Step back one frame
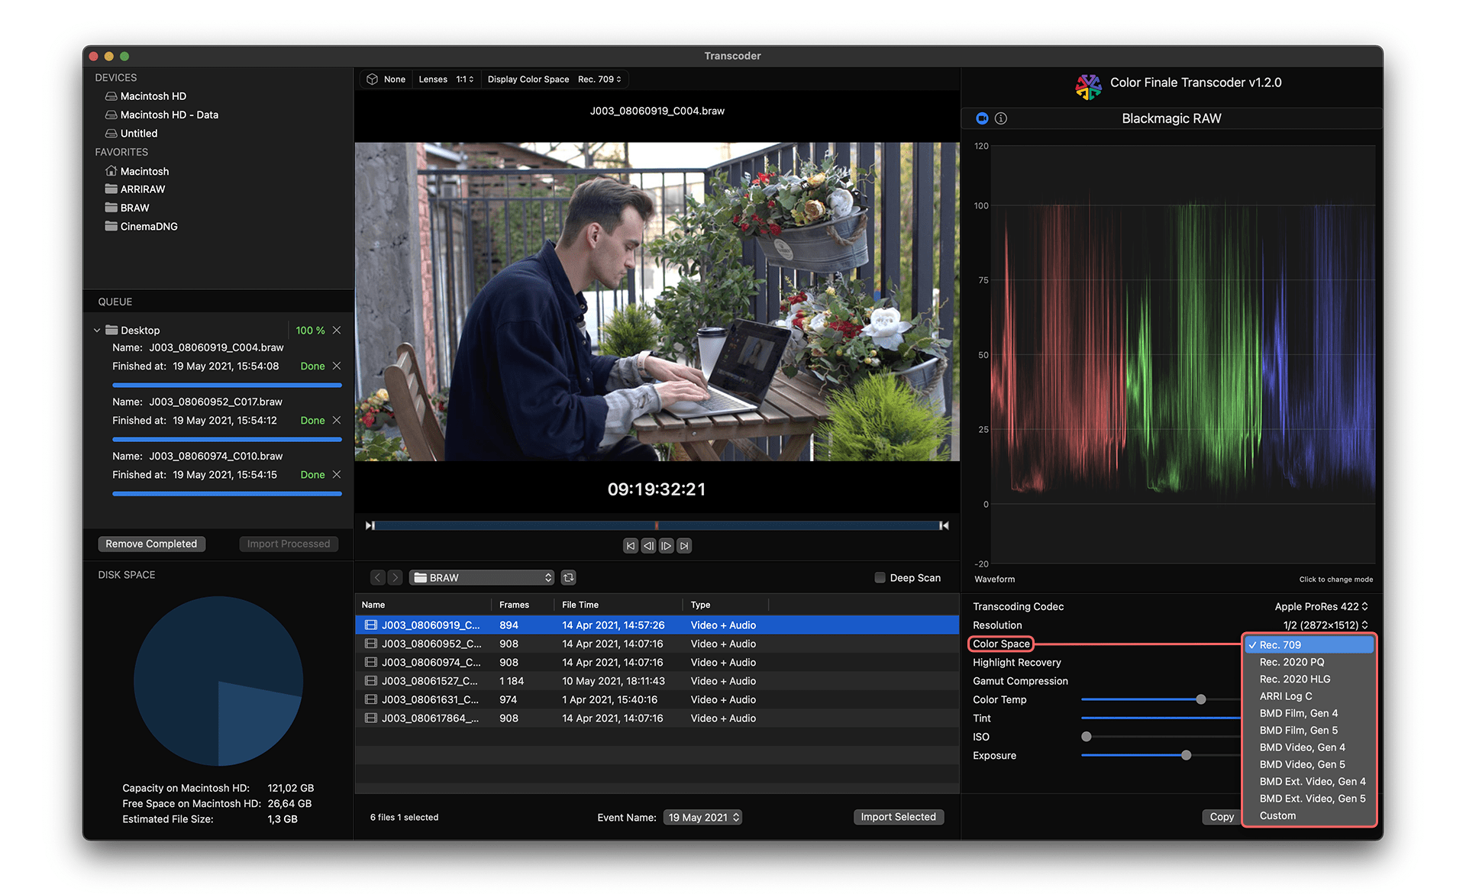 (648, 546)
